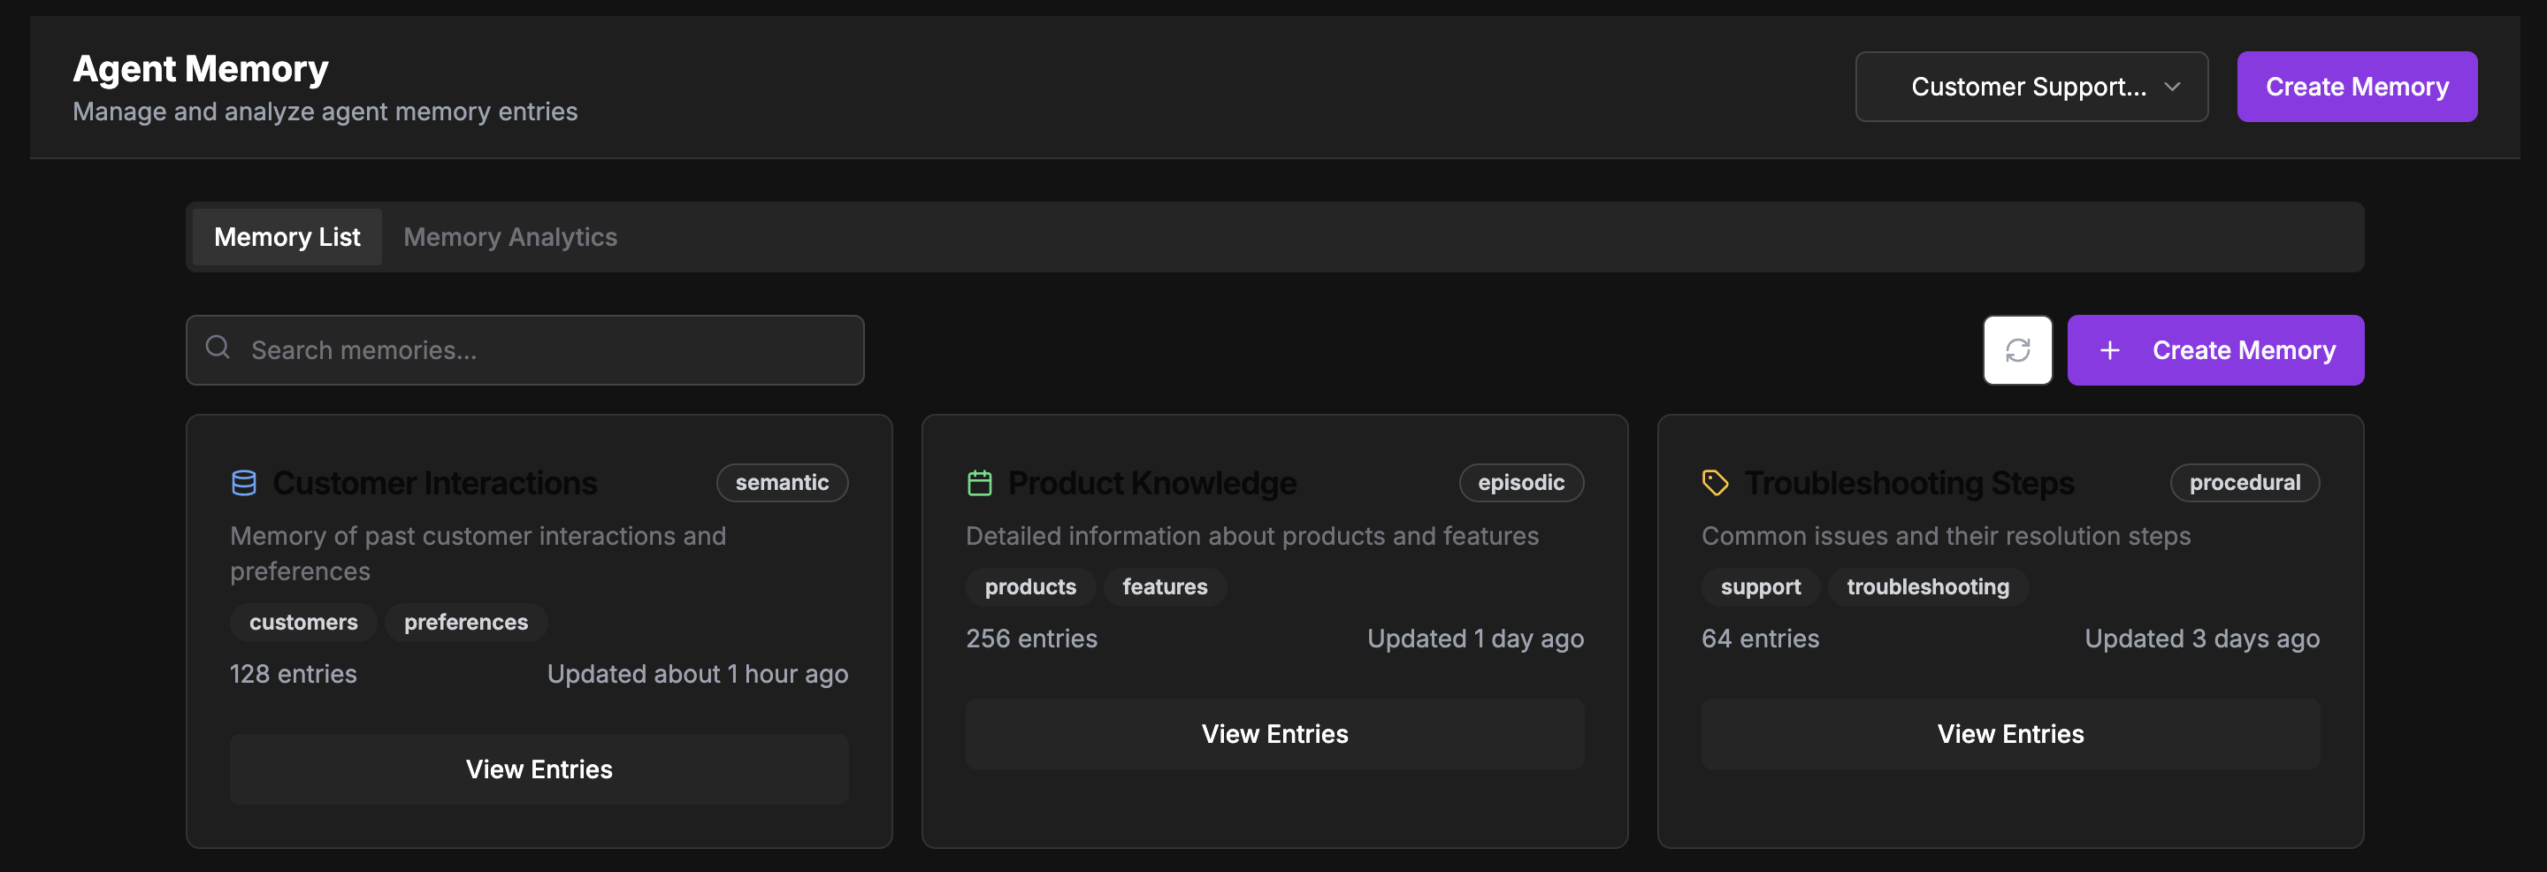Toggle the products tag filter
This screenshot has width=2547, height=872.
[x=1030, y=586]
